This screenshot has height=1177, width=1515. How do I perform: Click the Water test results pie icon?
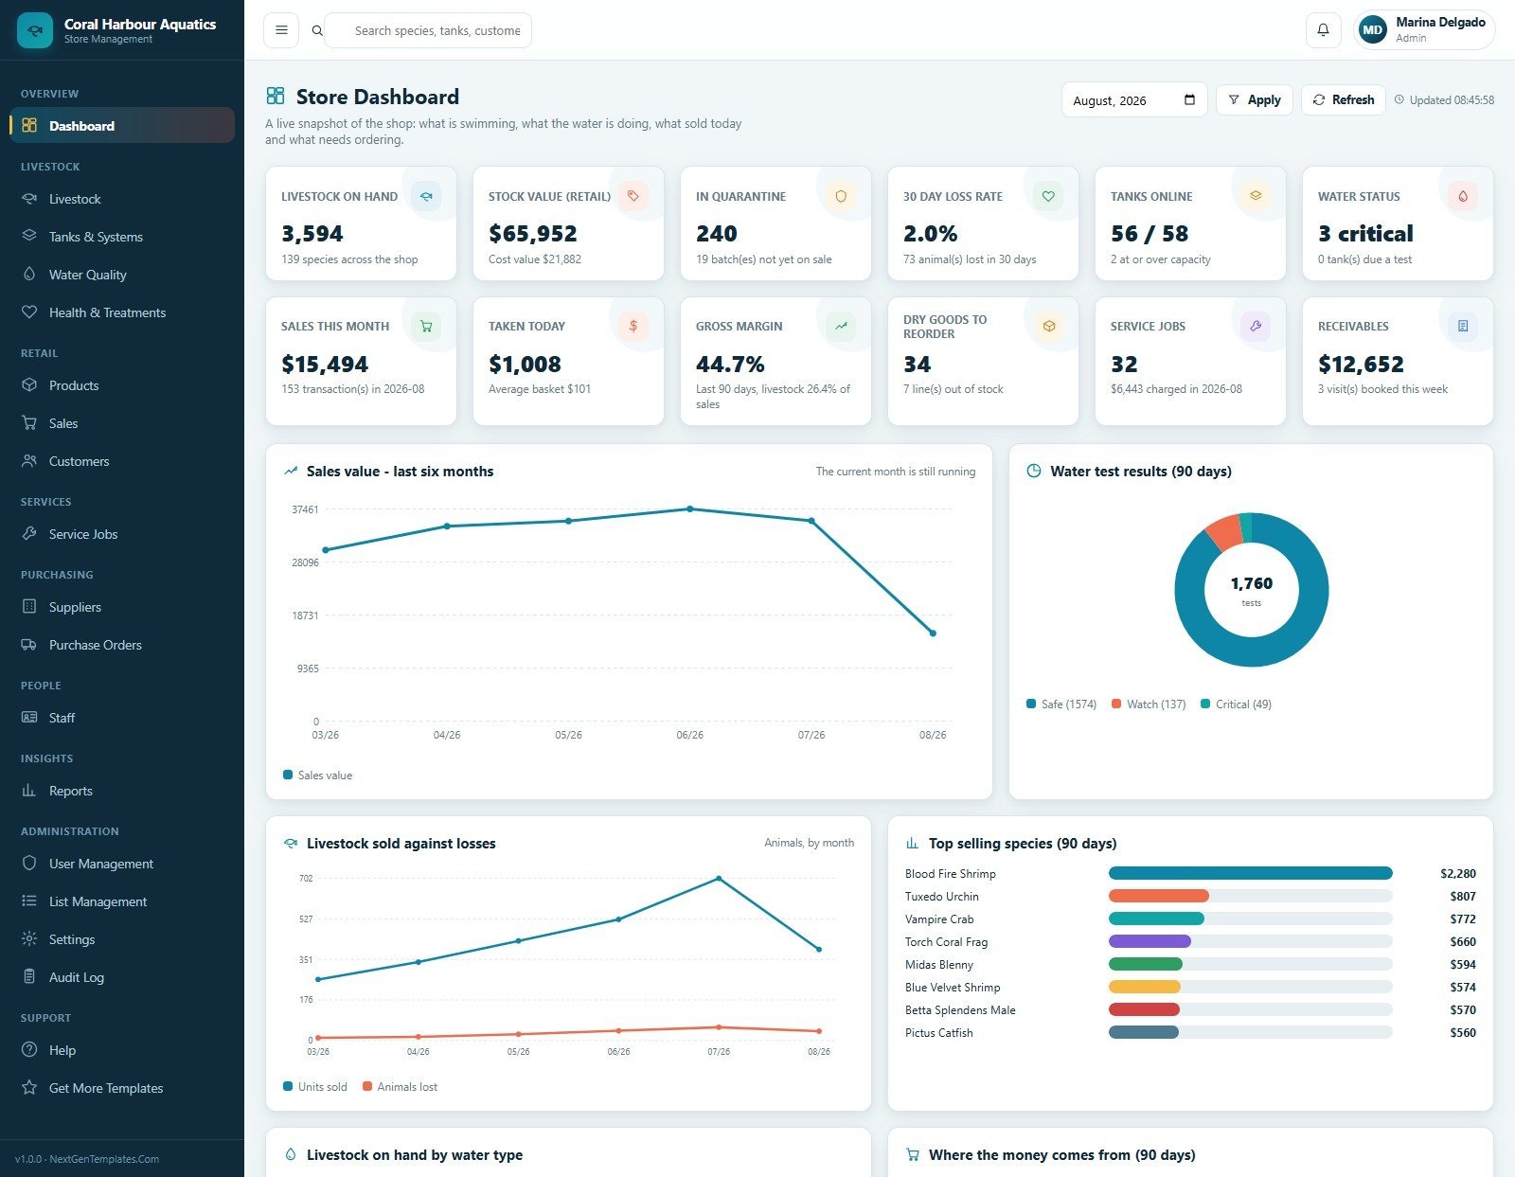tap(1034, 471)
